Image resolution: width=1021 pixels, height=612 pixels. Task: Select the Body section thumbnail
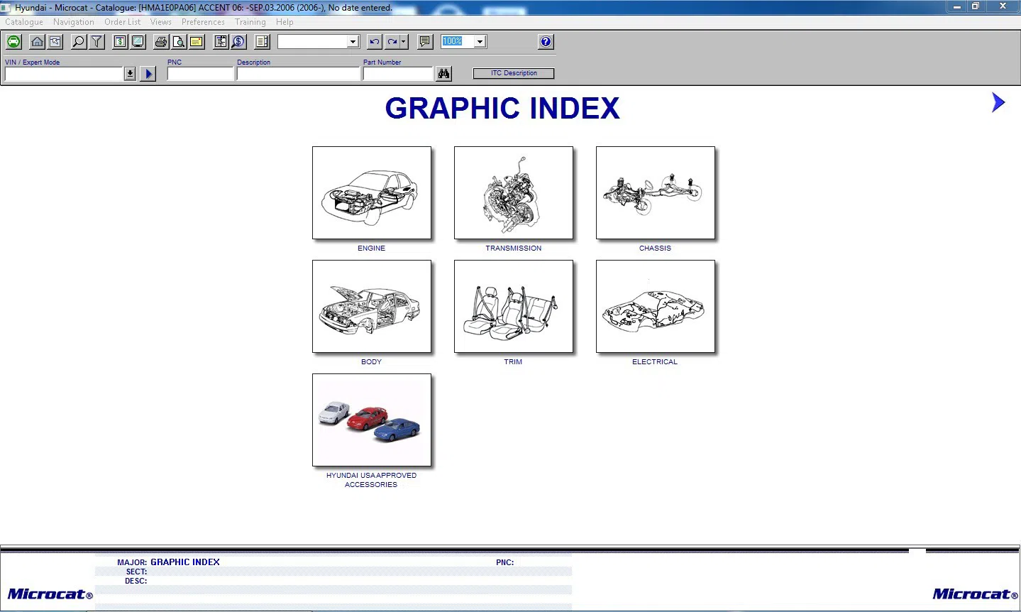pos(372,307)
